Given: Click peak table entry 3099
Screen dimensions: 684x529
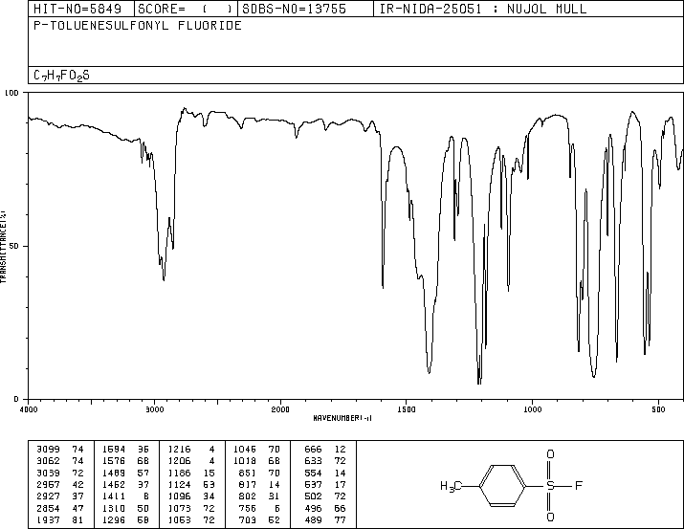Looking at the screenshot, I should (49, 449).
